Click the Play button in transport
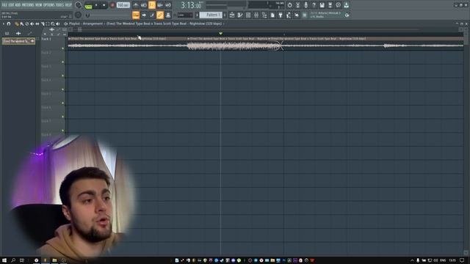Screen dimensions: 470x264 click(96, 5)
